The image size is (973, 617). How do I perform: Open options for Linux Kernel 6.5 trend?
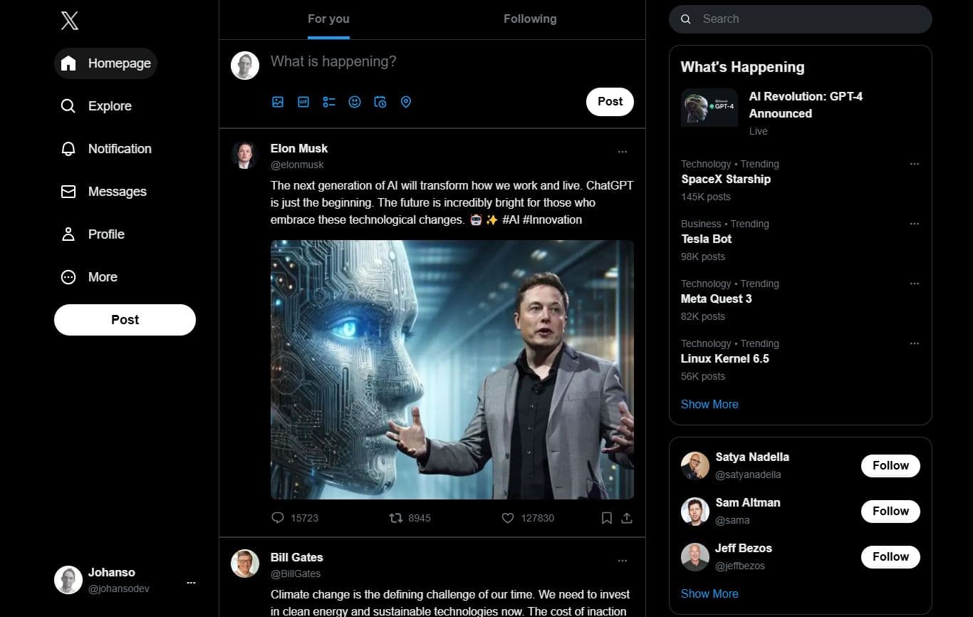coord(915,343)
